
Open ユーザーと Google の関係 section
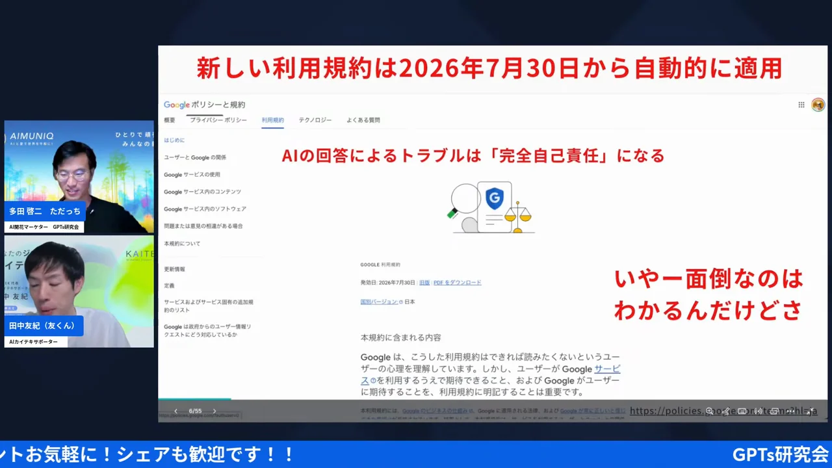click(195, 157)
